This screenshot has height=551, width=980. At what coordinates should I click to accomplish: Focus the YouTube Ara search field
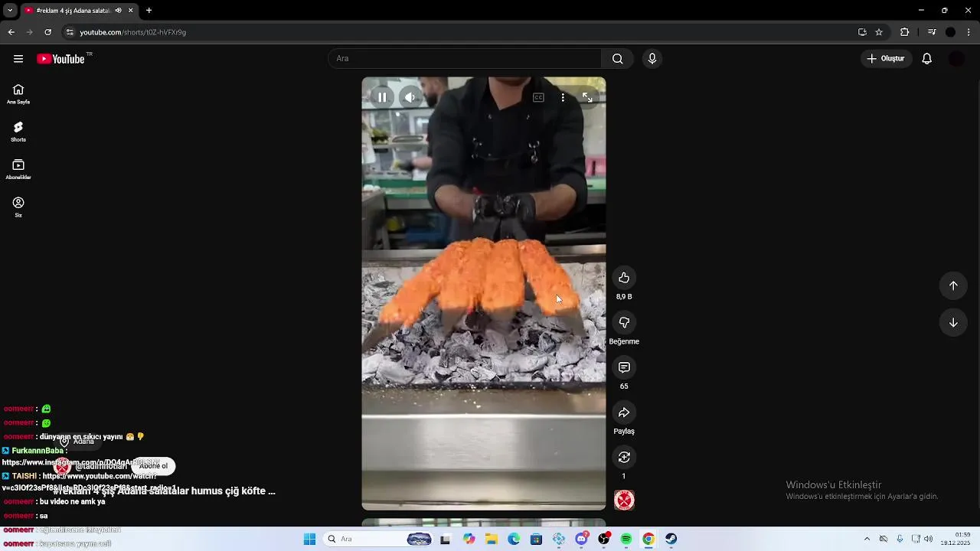tap(465, 59)
